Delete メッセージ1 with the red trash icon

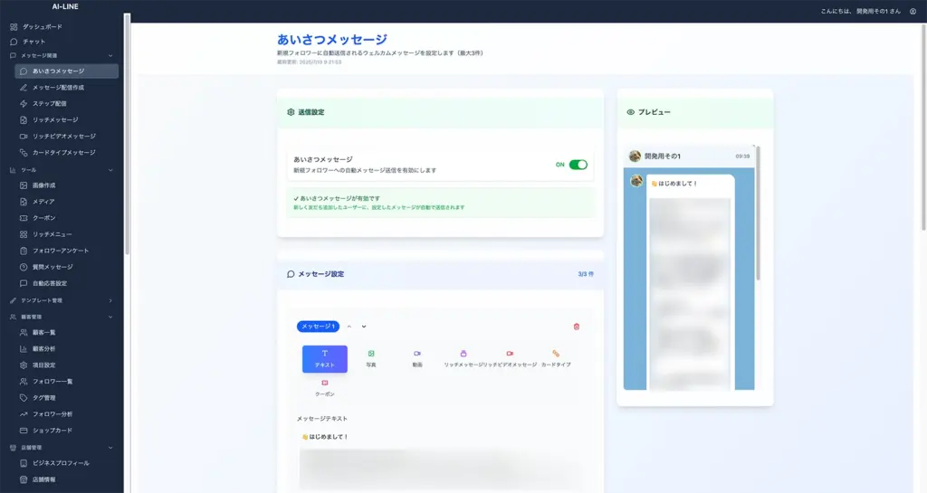point(577,327)
